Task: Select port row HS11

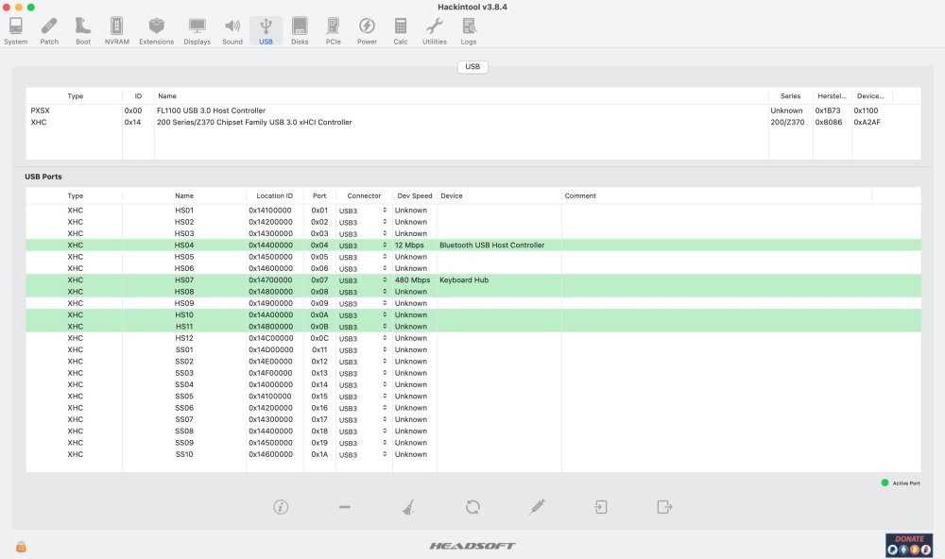Action: pyautogui.click(x=473, y=327)
